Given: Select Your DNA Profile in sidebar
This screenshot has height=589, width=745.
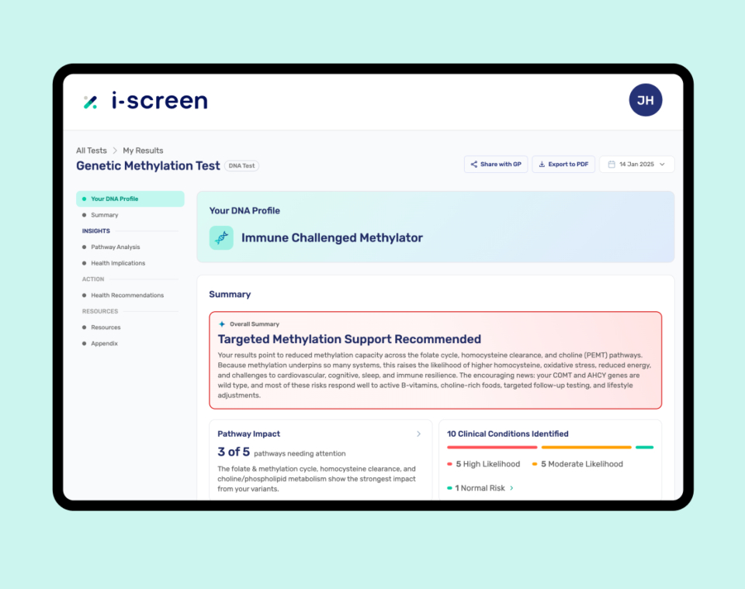Looking at the screenshot, I should click(130, 199).
